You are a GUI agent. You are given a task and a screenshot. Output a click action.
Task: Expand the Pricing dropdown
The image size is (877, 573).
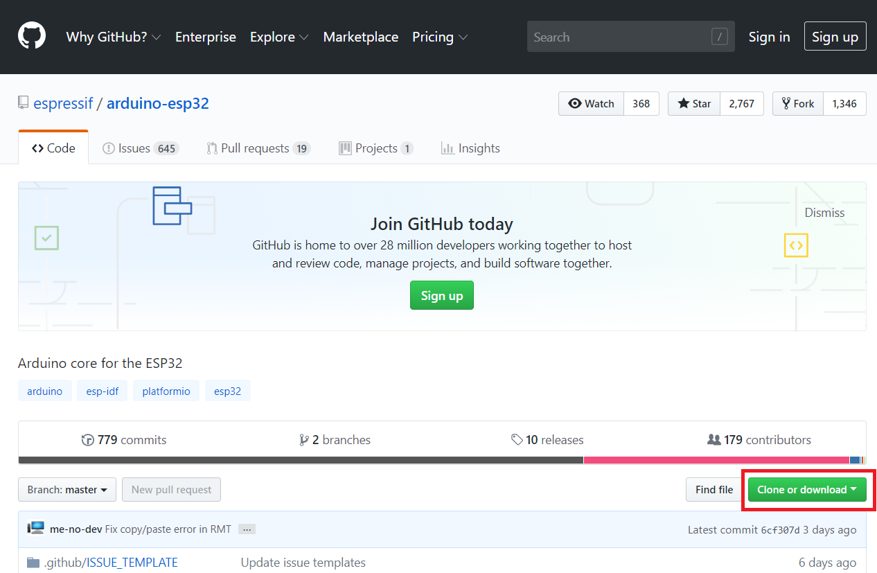pyautogui.click(x=440, y=37)
